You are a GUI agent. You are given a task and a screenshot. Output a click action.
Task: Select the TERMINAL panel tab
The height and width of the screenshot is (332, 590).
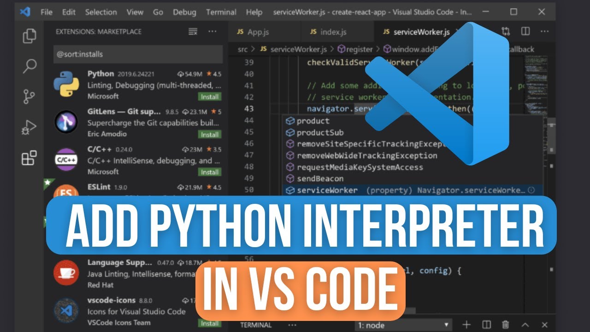coord(256,325)
